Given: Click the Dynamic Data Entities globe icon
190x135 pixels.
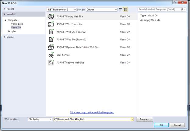Looking at the screenshot, I should pyautogui.click(x=51, y=47).
